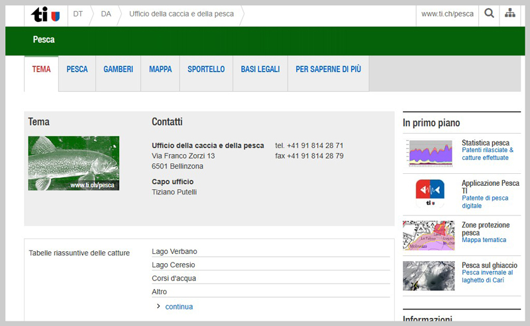Open the sitemap icon in header
Viewport: 530px width, 326px height.
(x=509, y=13)
